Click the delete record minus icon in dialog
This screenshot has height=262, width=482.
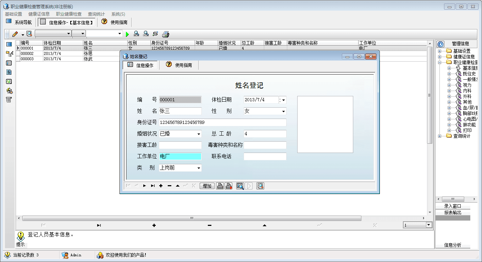point(169,186)
